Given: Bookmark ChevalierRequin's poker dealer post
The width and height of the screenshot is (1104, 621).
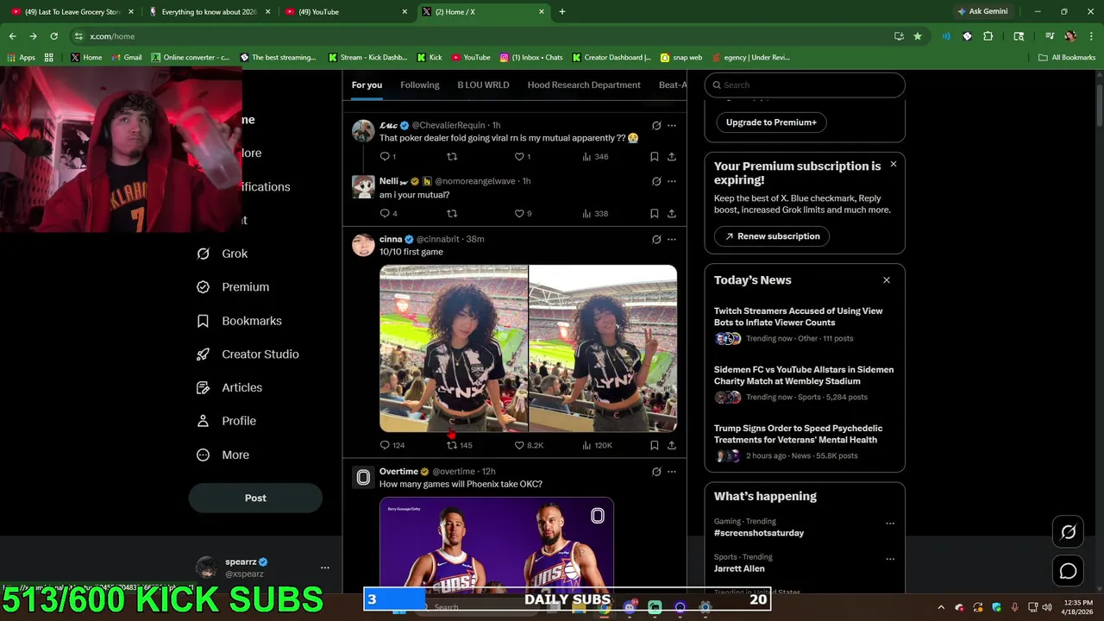Looking at the screenshot, I should point(655,156).
